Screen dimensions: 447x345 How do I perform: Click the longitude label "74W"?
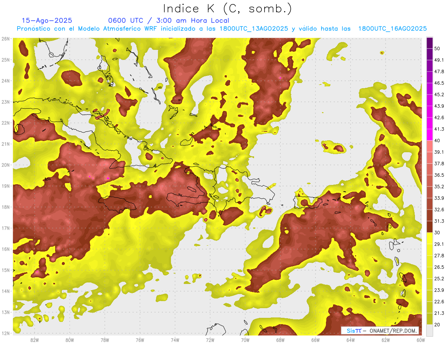coord(175,340)
